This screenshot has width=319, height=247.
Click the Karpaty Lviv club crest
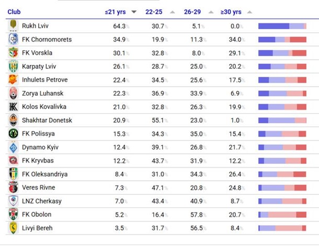(13, 66)
